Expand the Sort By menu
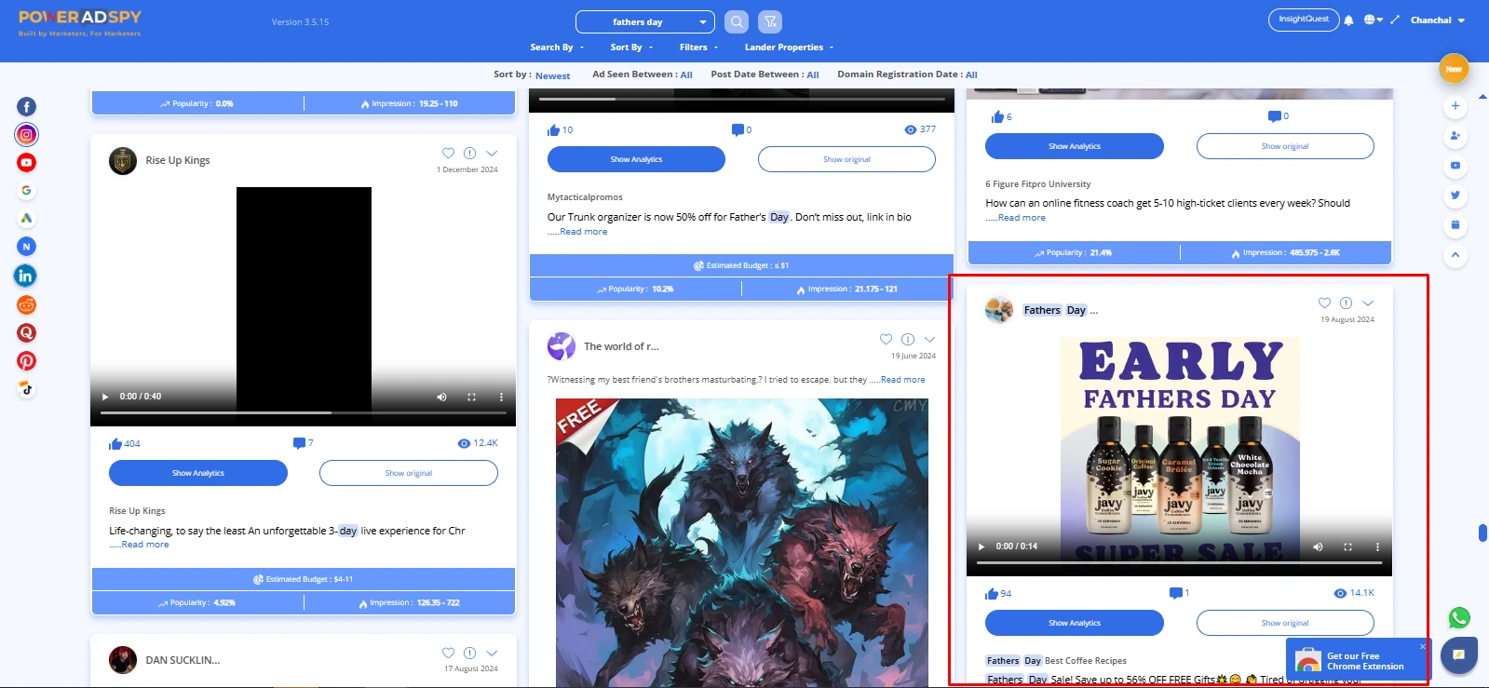 click(631, 47)
